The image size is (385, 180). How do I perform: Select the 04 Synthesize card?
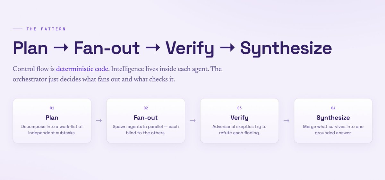(333, 121)
